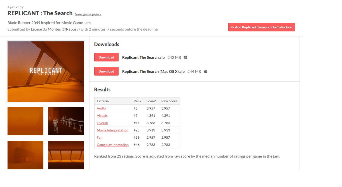The width and height of the screenshot is (342, 187).
Task: Click the Rank column header
Action: [137, 101]
